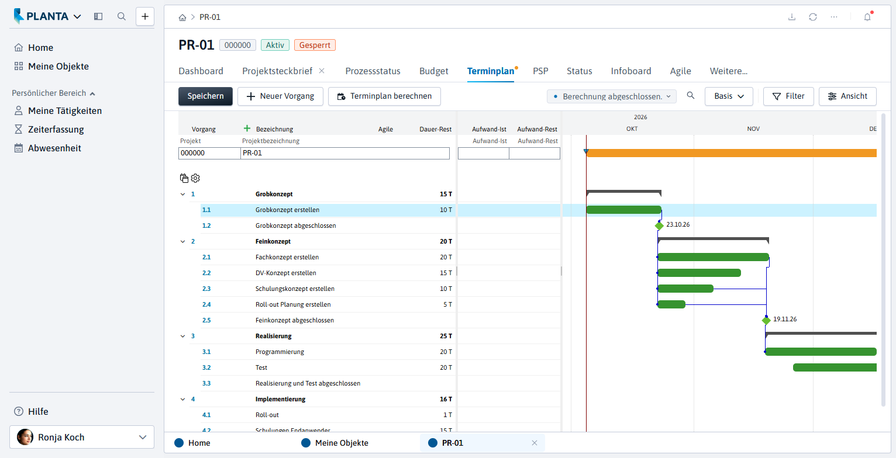The height and width of the screenshot is (458, 896).
Task: Add a Neuer Vorgang
Action: pyautogui.click(x=280, y=96)
